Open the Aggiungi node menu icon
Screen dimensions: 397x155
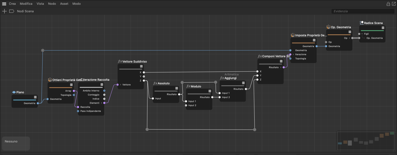point(243,83)
